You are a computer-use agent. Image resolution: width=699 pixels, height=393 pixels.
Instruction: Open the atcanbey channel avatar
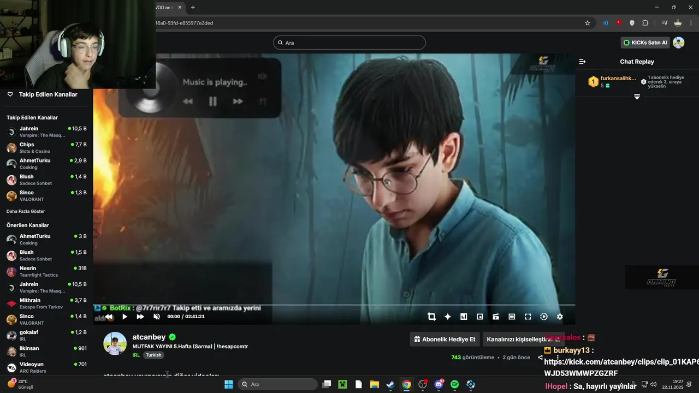[x=115, y=343]
